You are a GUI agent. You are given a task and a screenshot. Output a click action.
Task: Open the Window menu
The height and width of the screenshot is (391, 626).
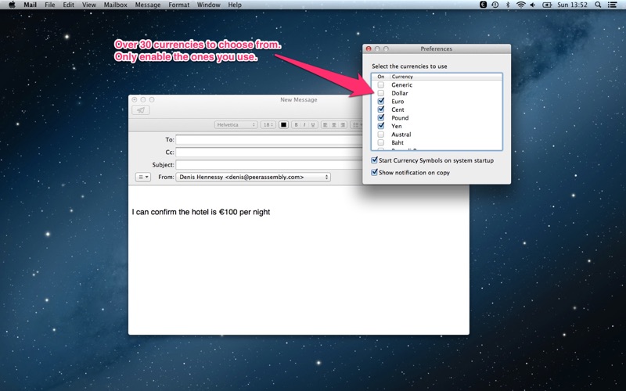pyautogui.click(x=208, y=5)
